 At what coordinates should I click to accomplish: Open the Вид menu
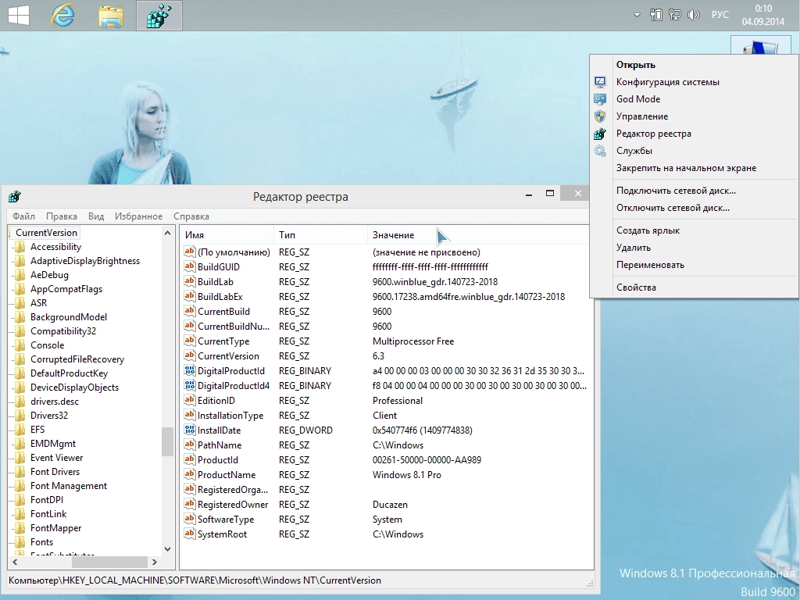coord(96,216)
